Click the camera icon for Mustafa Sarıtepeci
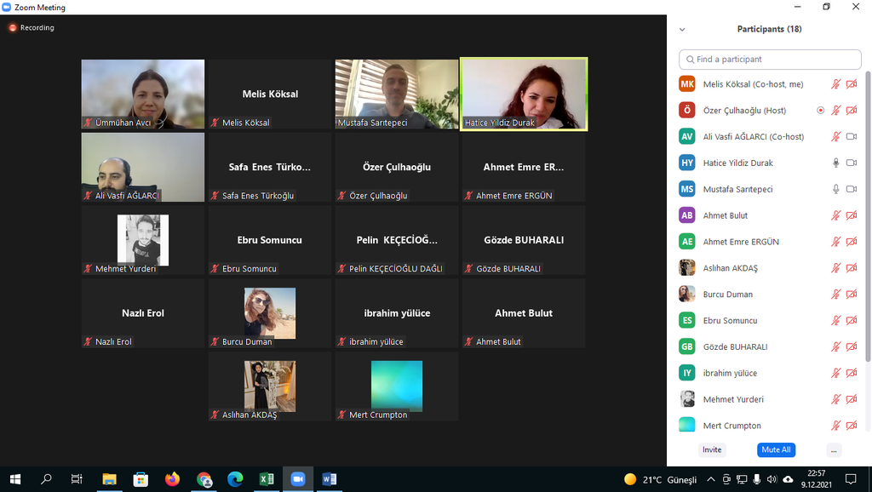872x492 pixels. tap(851, 189)
